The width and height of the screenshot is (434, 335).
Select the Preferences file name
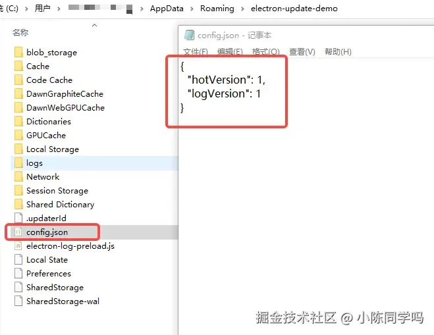pos(49,274)
